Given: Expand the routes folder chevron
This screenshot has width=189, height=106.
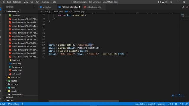Looking at the screenshot, I should tap(6, 81).
